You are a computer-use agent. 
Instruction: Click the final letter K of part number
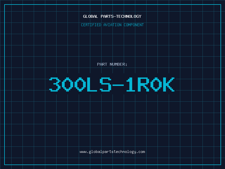point(169,84)
